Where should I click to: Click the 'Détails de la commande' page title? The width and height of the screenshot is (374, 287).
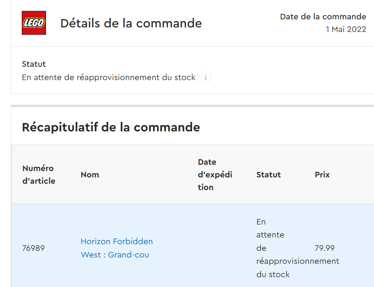(131, 23)
